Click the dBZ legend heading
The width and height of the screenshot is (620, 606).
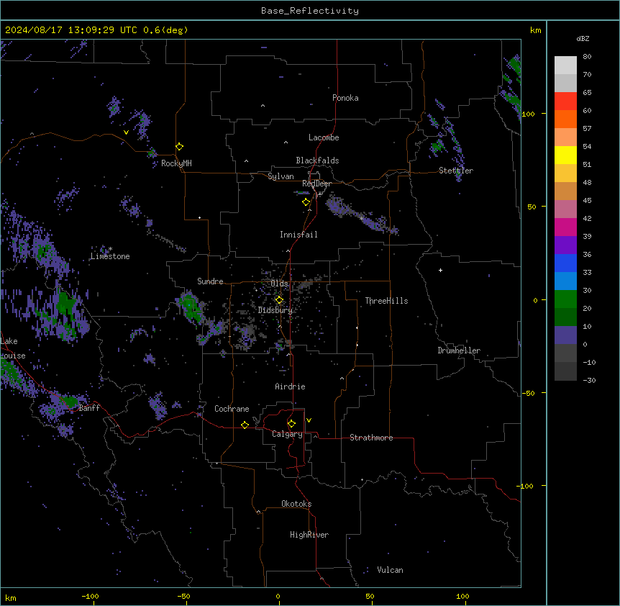click(x=583, y=38)
